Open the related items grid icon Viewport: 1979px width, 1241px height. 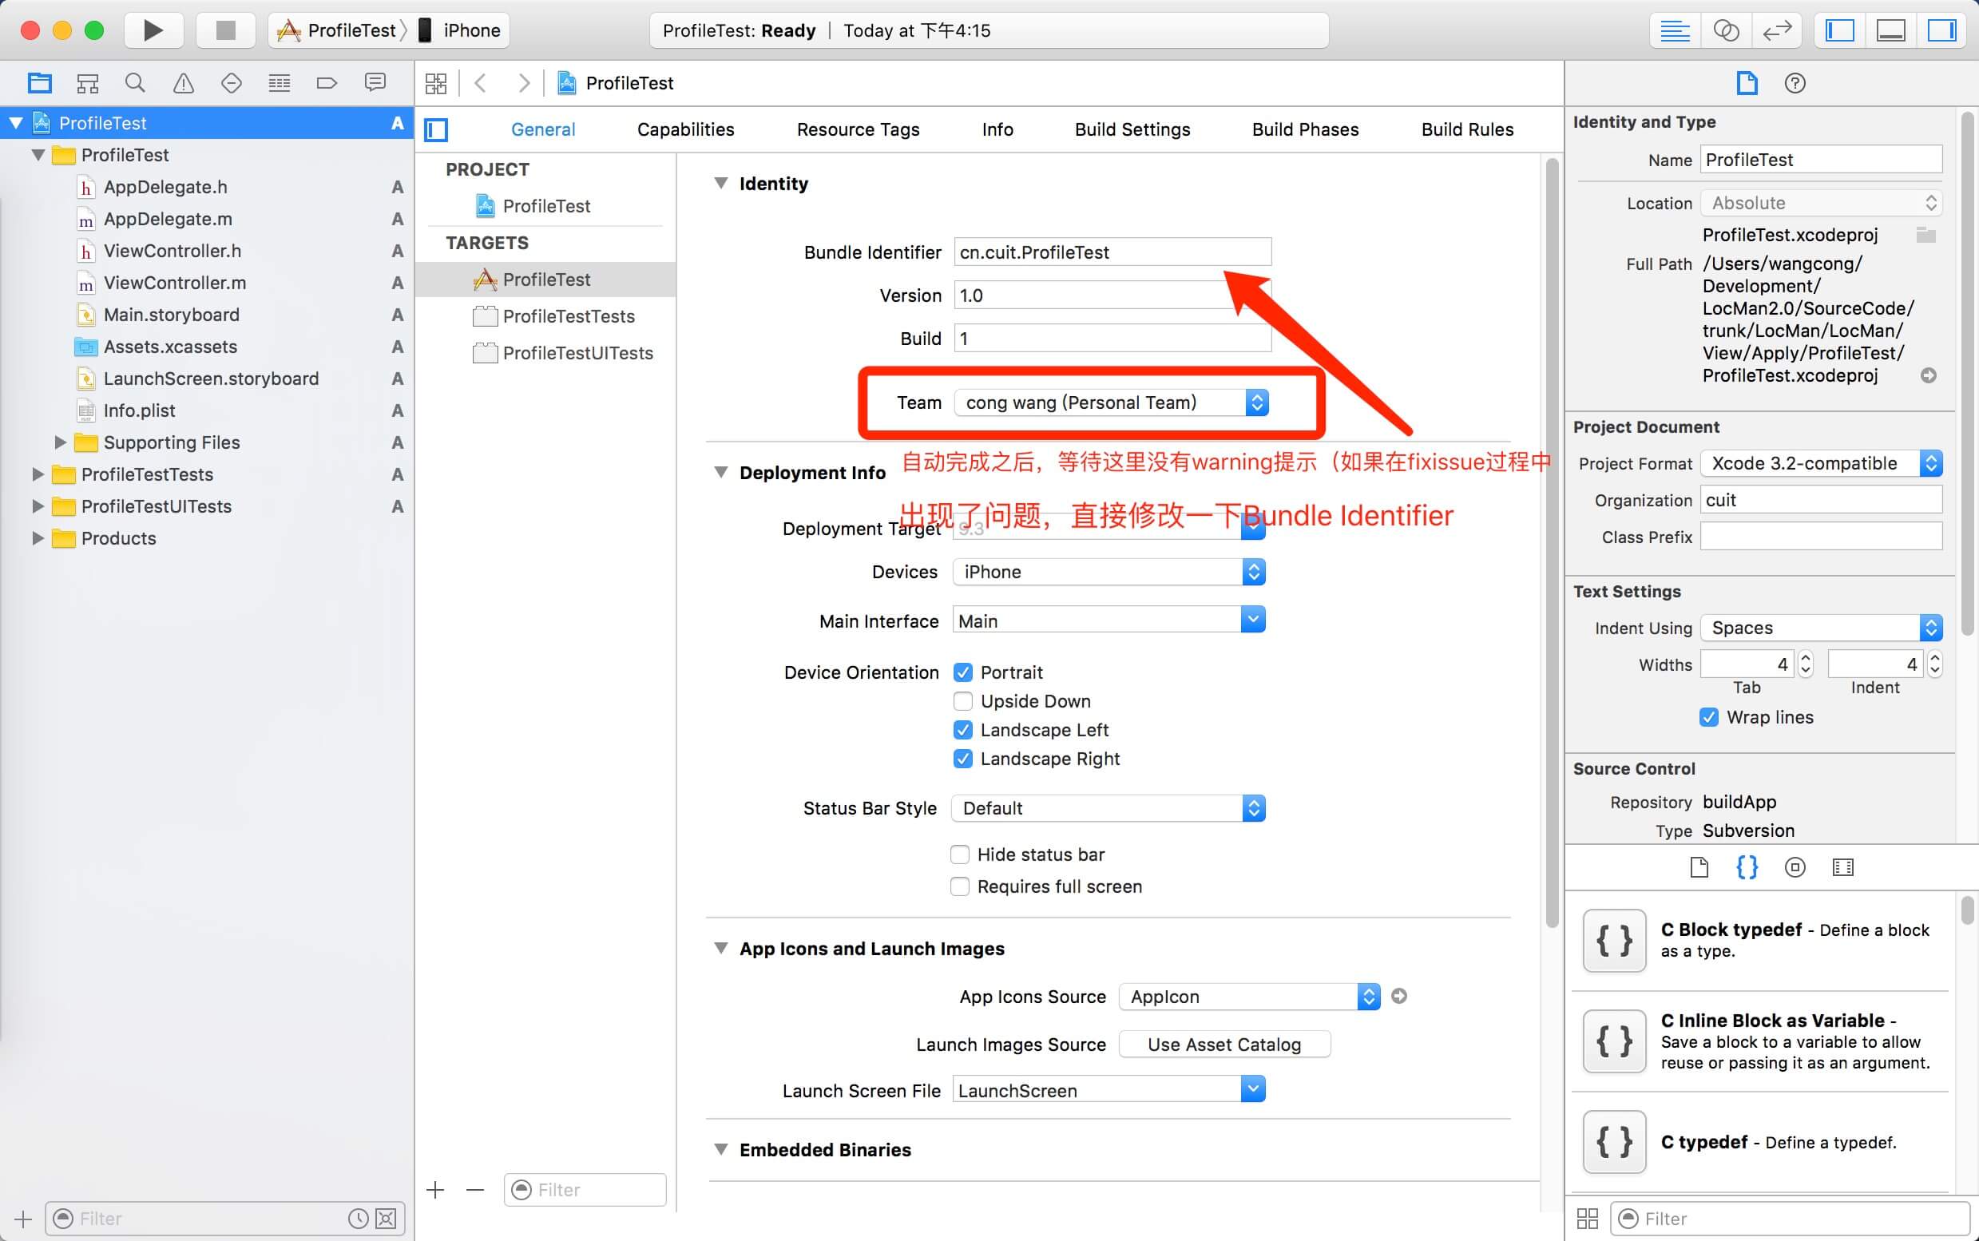pyautogui.click(x=436, y=83)
